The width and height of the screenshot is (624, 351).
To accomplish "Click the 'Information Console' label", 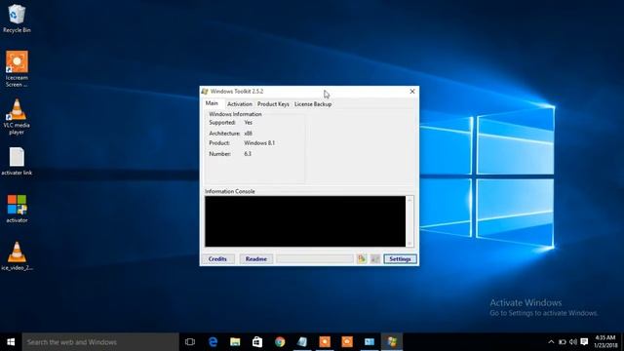I will coord(230,191).
